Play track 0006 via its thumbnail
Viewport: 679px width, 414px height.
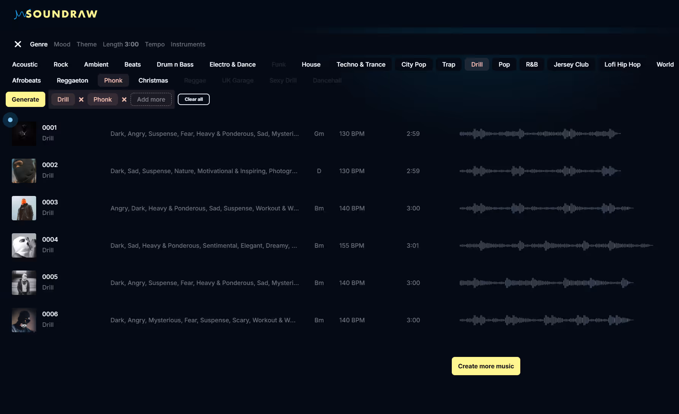tap(24, 320)
